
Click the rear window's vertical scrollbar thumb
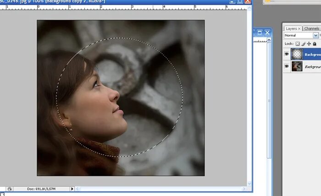click(x=269, y=100)
